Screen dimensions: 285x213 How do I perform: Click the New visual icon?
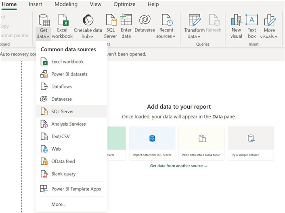[x=237, y=20]
